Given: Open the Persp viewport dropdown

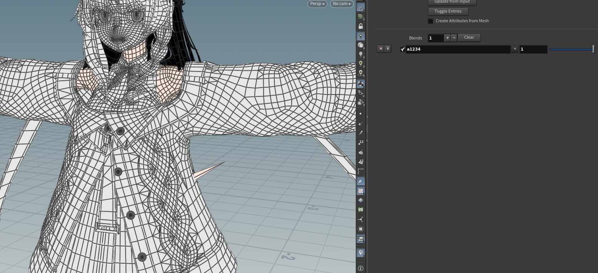Looking at the screenshot, I should click(317, 4).
